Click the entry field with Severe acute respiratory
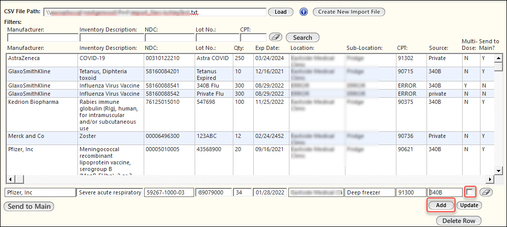Screen dimensions: 507x227 [x=110, y=193]
